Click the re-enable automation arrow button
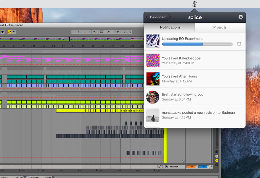This screenshot has height=178, width=260. (x=14, y=32)
